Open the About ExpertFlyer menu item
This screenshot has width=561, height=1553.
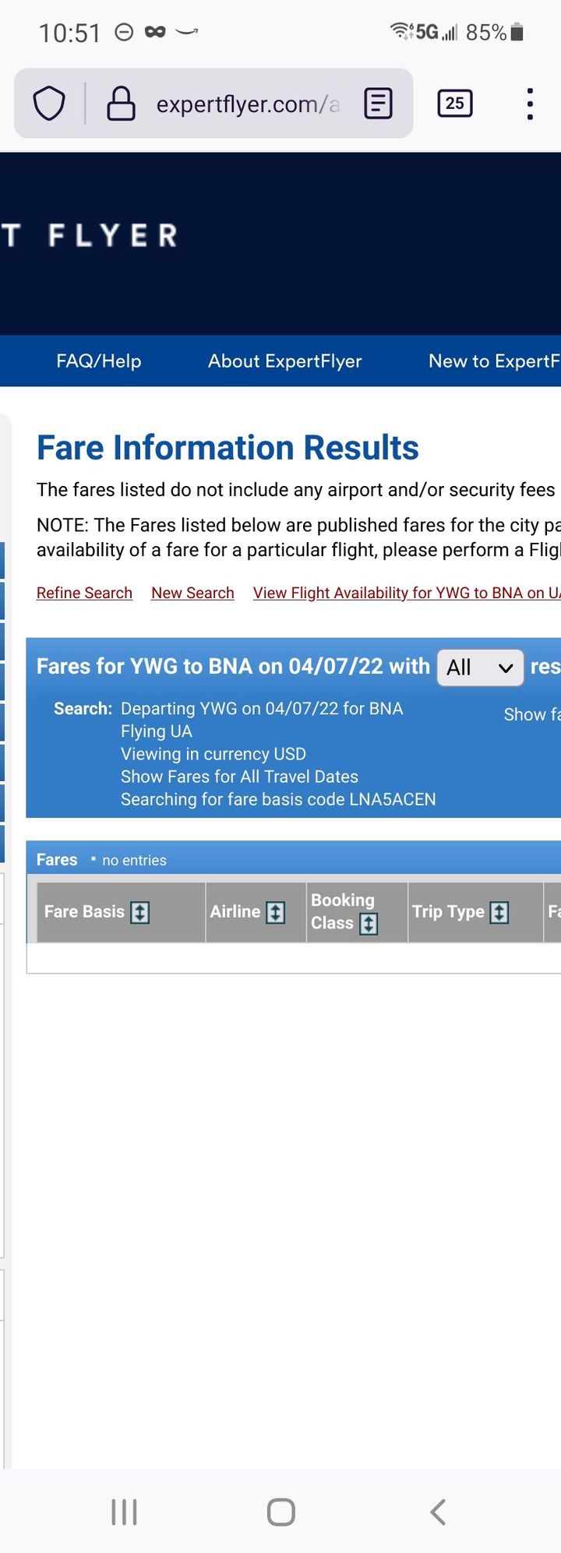[285, 361]
